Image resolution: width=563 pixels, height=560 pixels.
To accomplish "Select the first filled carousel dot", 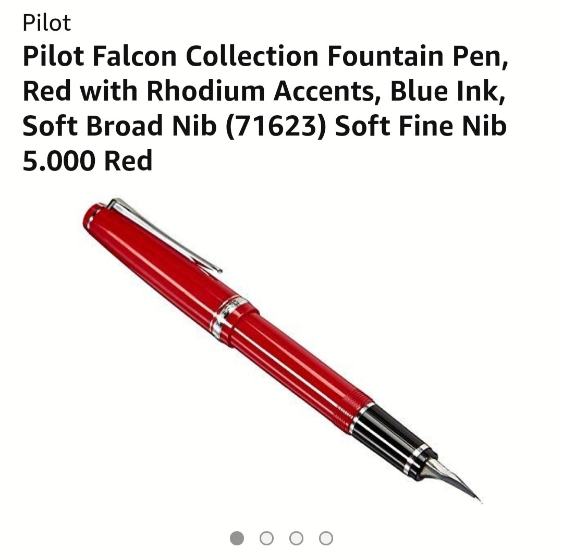I will point(237,538).
